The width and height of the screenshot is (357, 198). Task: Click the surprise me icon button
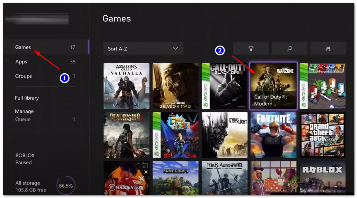click(x=328, y=49)
